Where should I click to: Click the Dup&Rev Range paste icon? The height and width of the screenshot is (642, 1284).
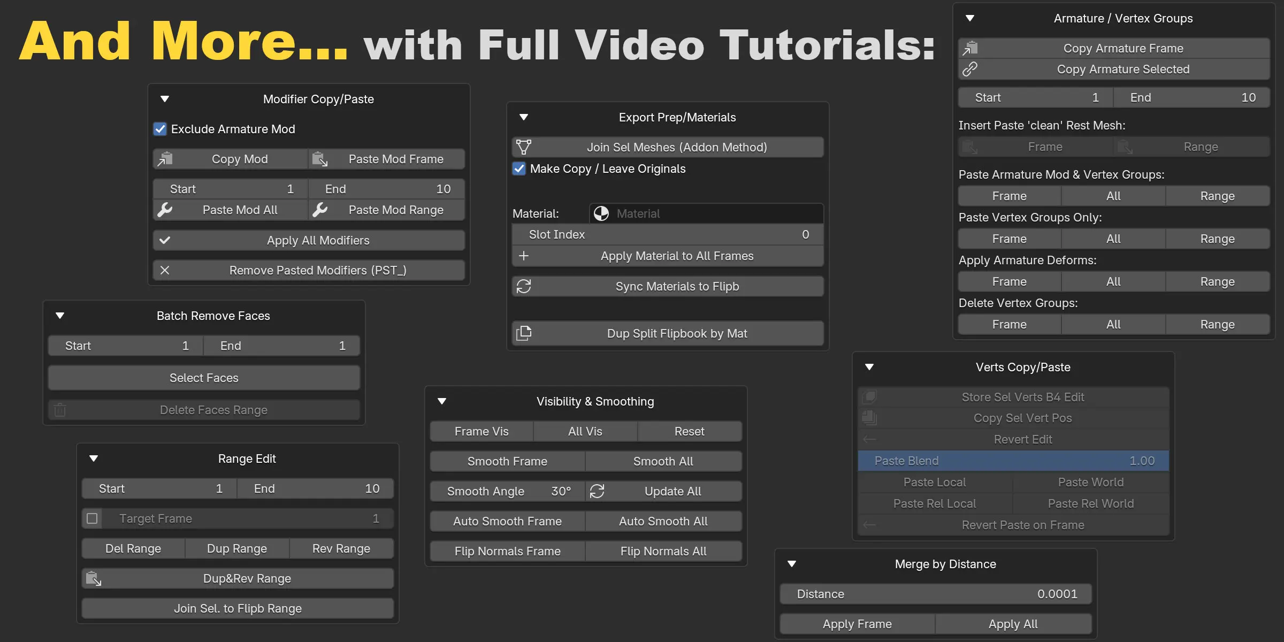coord(94,578)
